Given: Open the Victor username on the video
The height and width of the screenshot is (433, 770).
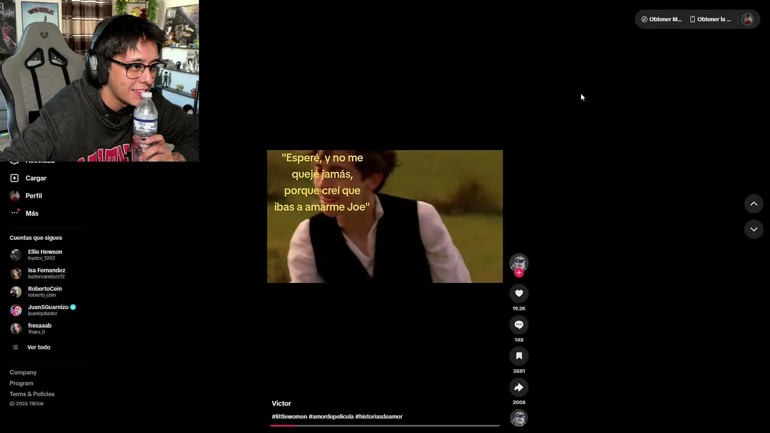Looking at the screenshot, I should pyautogui.click(x=282, y=404).
